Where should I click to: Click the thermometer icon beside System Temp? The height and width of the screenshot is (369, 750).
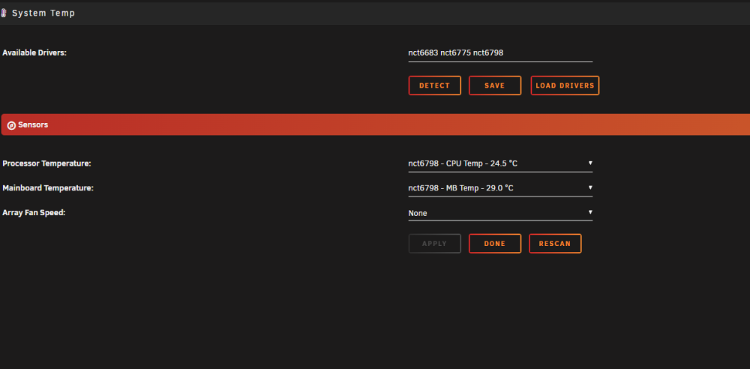click(x=3, y=13)
